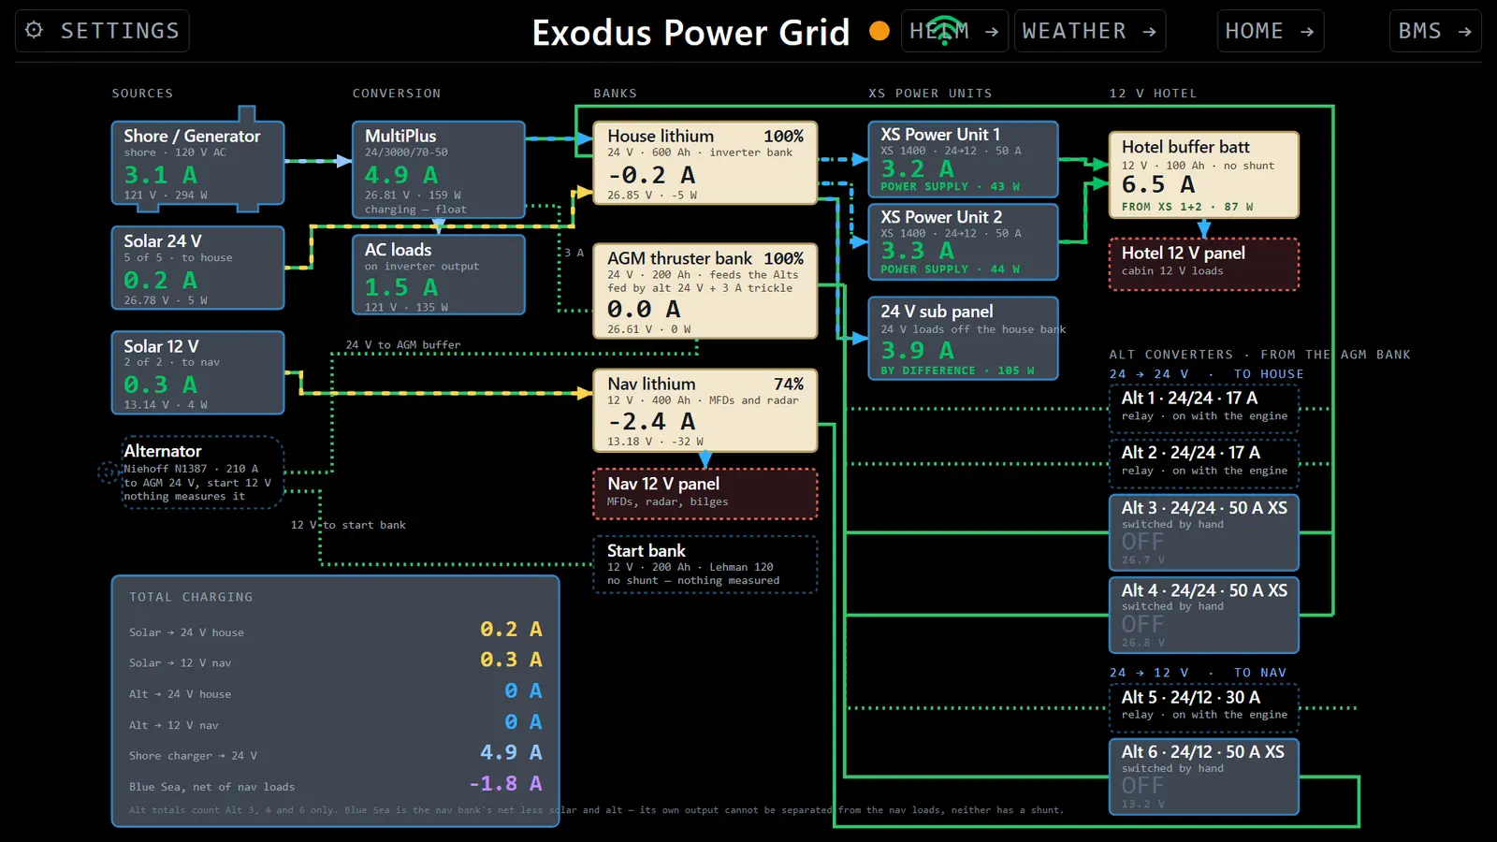The image size is (1497, 842).
Task: Click the arrow icon next to HOME
Action: click(1307, 32)
